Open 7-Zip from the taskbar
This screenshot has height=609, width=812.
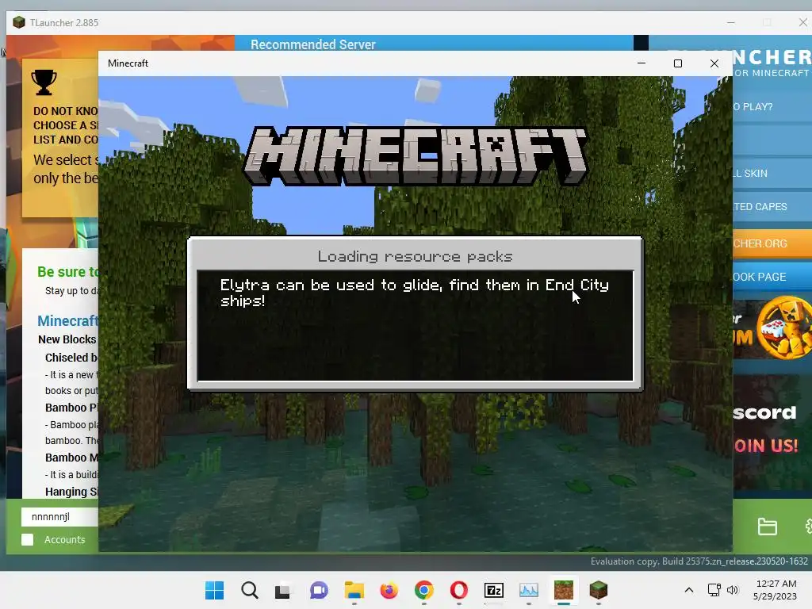click(494, 590)
